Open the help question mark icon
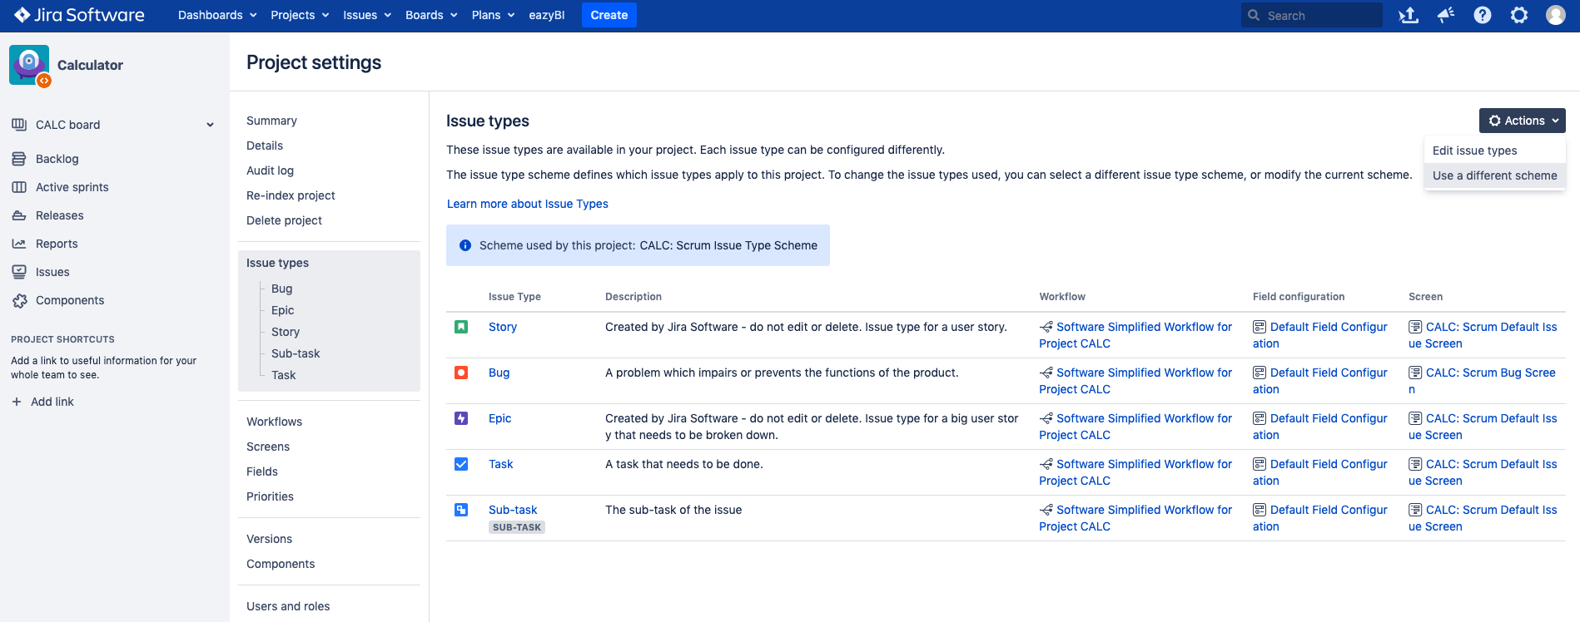The width and height of the screenshot is (1580, 622). pos(1483,15)
